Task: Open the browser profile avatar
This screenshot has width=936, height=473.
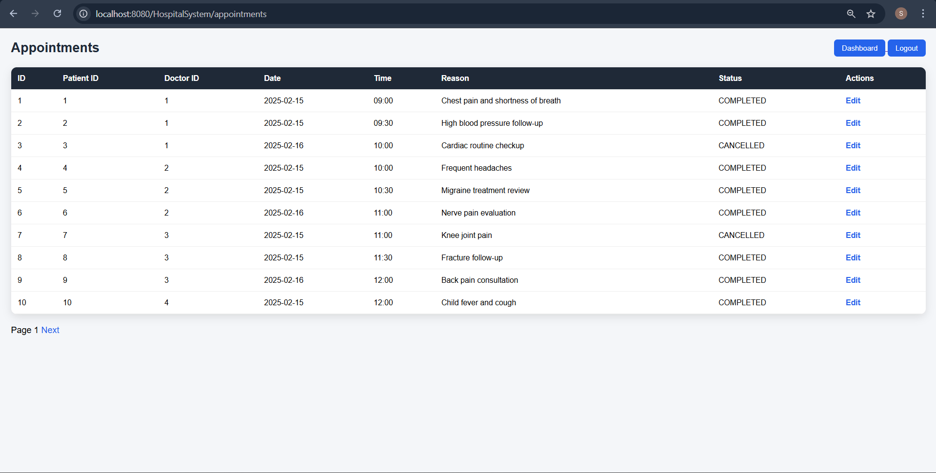Action: tap(901, 14)
